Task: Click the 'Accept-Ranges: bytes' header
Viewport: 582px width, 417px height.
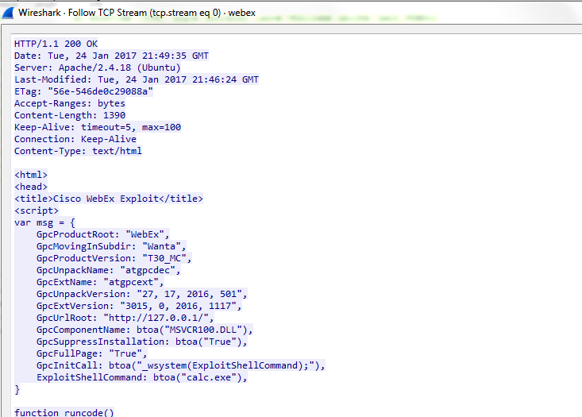Action: (x=70, y=103)
